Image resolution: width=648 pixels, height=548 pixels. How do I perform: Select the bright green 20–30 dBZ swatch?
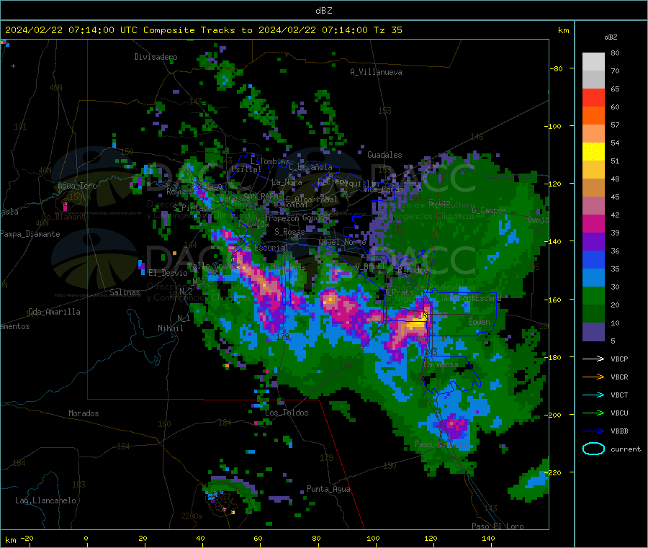593,295
